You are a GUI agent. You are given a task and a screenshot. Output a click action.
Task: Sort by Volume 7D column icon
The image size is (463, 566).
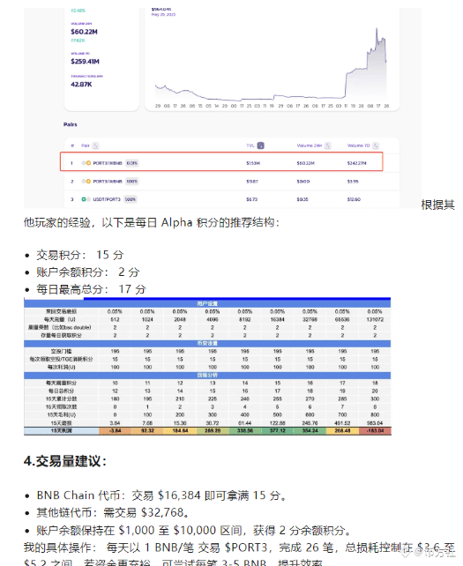click(376, 145)
